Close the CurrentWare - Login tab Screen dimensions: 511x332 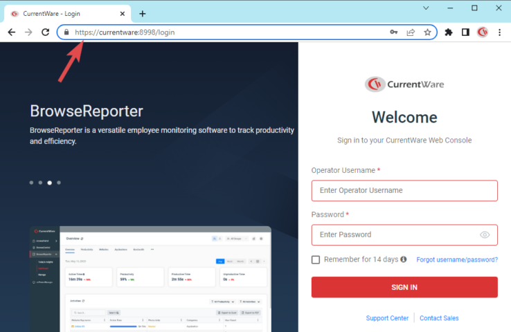tap(122, 14)
